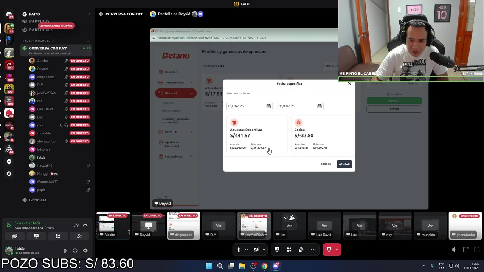This screenshot has height=272, width=484.
Task: Collapse PARA CONVERSAR channel category
Action: [38, 41]
